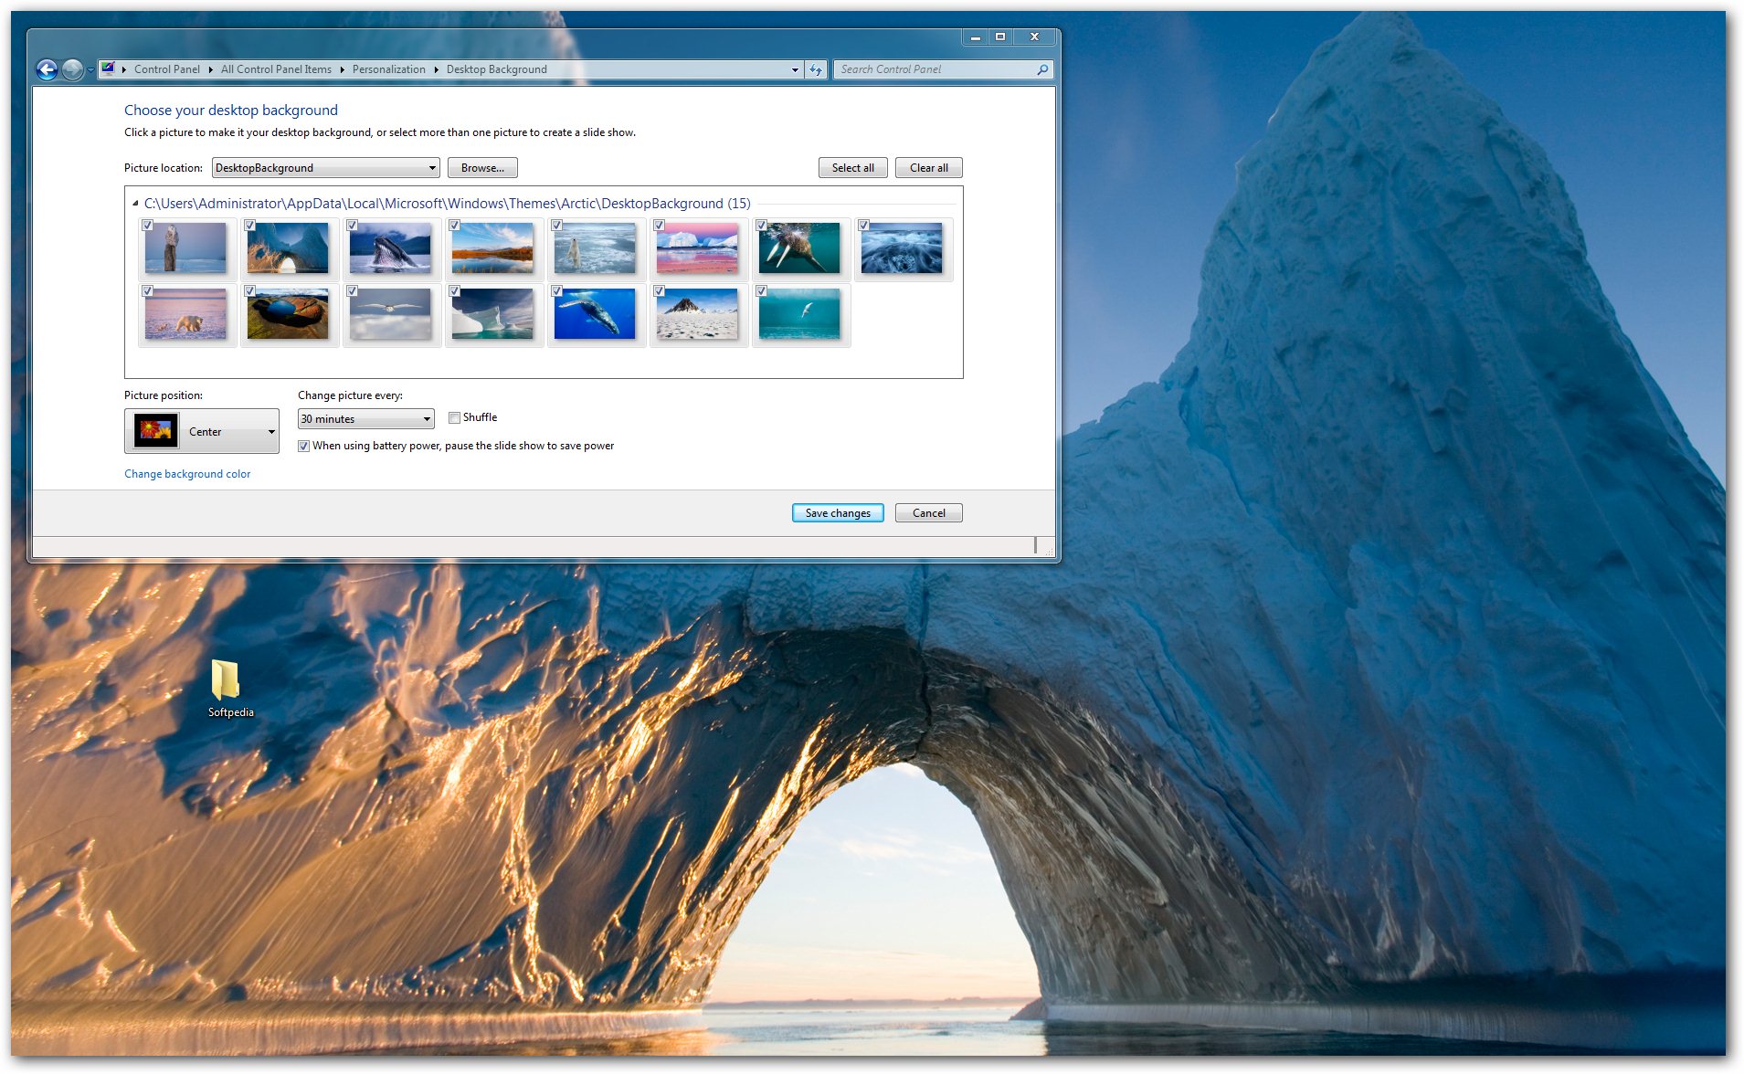Go to Control Panel breadcrumb
The height and width of the screenshot is (1074, 1744).
coord(166,69)
